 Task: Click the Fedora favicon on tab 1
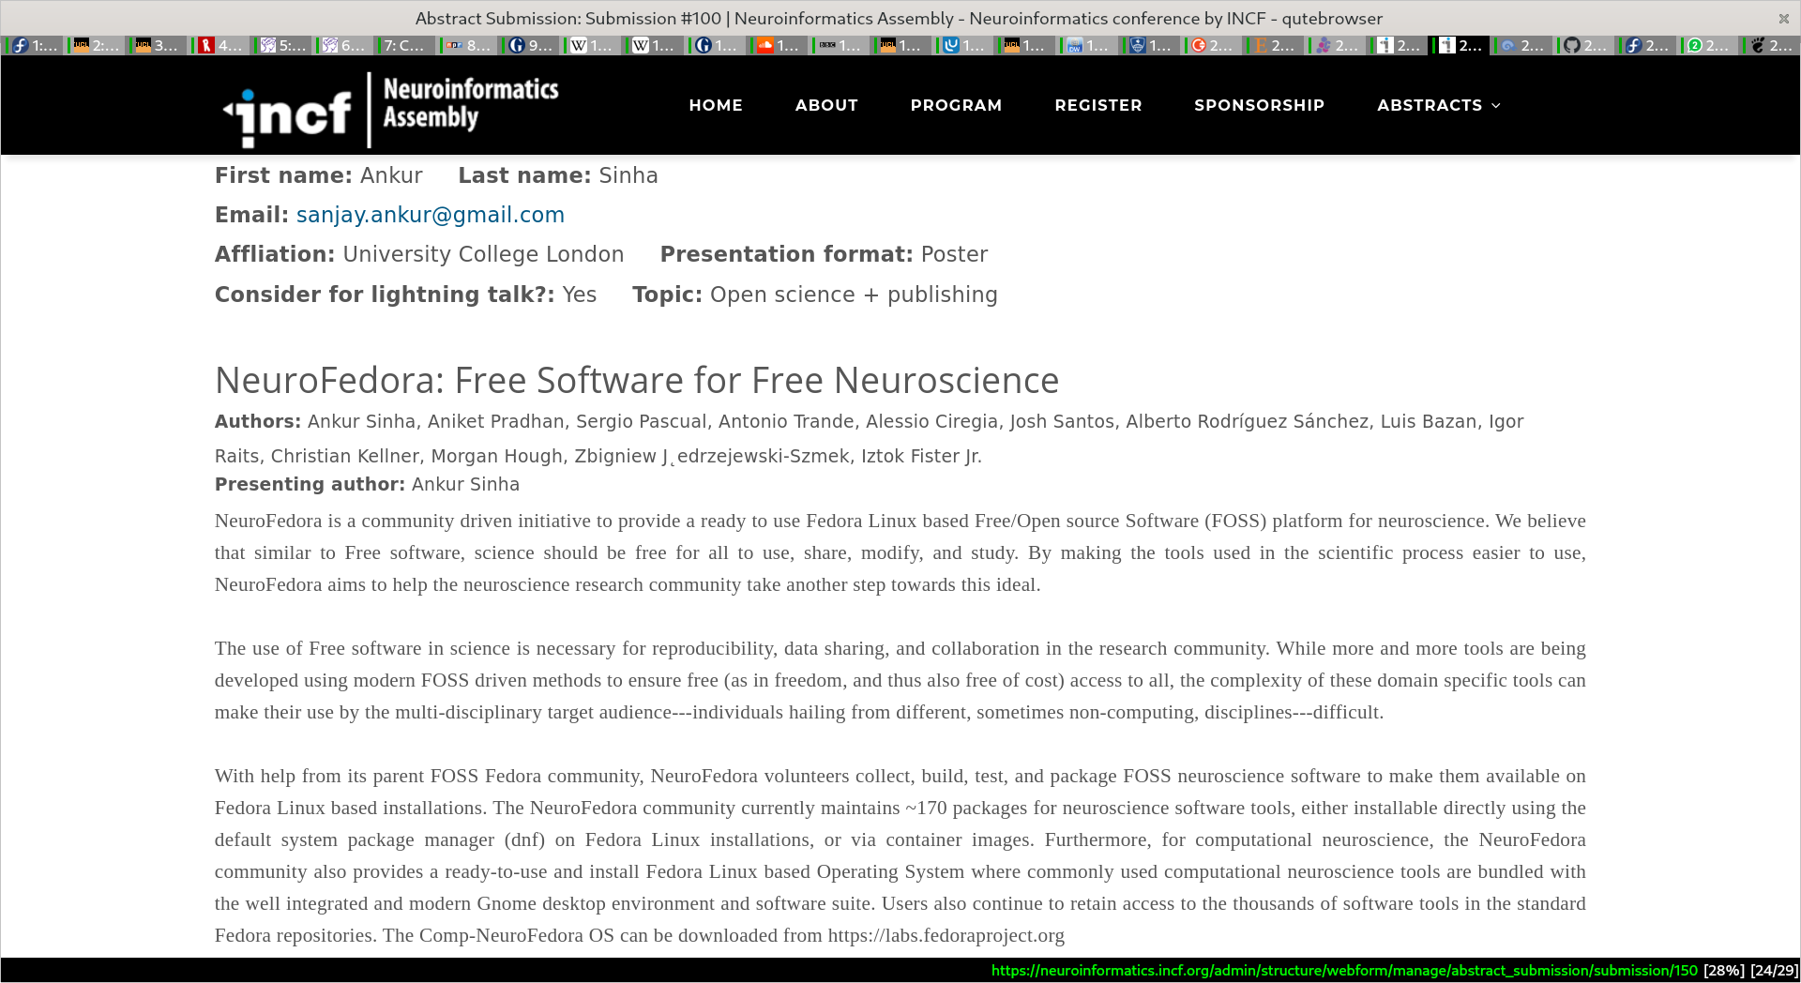coord(20,45)
